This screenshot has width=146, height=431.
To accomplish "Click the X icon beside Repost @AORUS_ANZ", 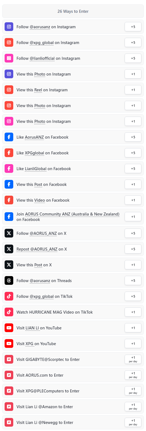I will (9, 249).
